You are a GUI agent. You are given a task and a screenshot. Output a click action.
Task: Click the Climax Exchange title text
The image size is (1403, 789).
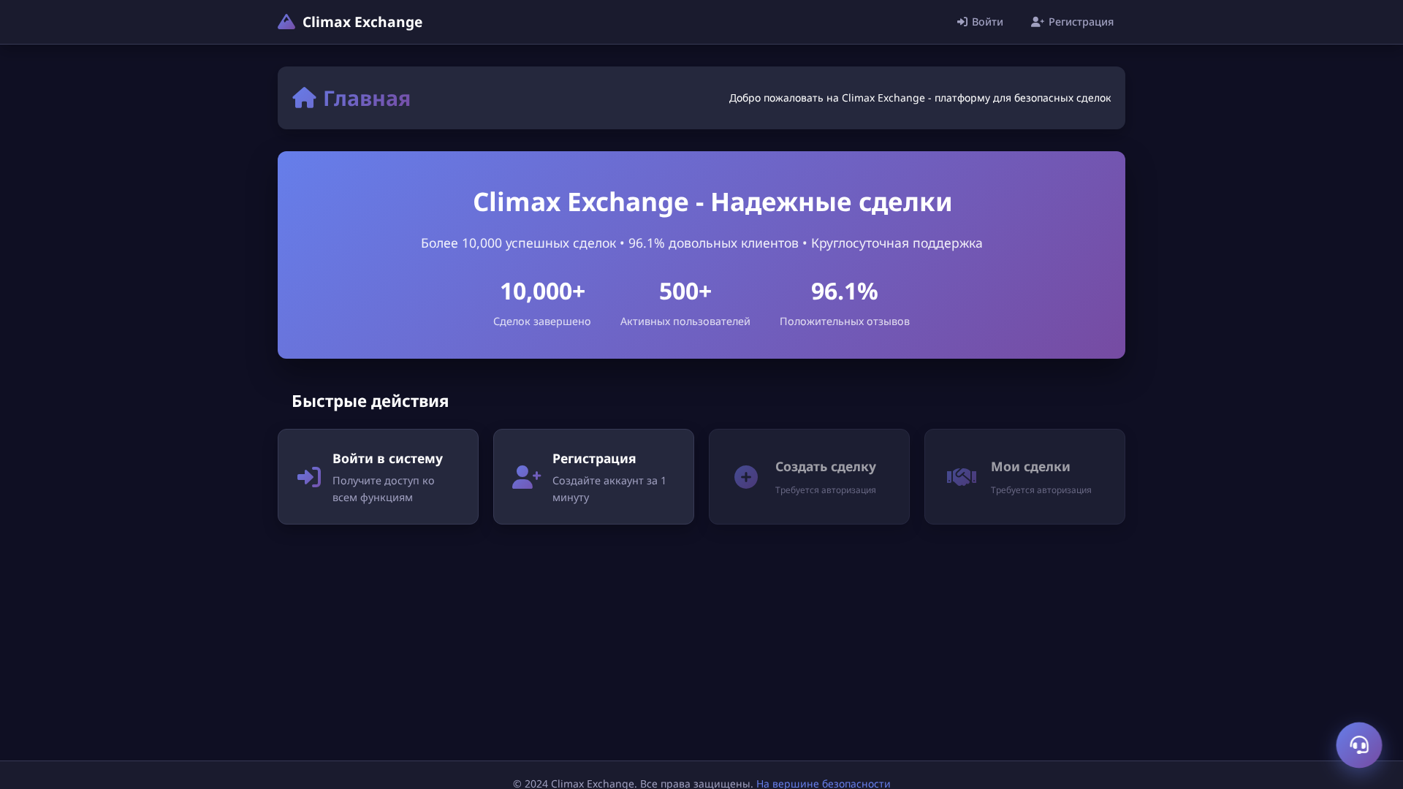tap(362, 22)
